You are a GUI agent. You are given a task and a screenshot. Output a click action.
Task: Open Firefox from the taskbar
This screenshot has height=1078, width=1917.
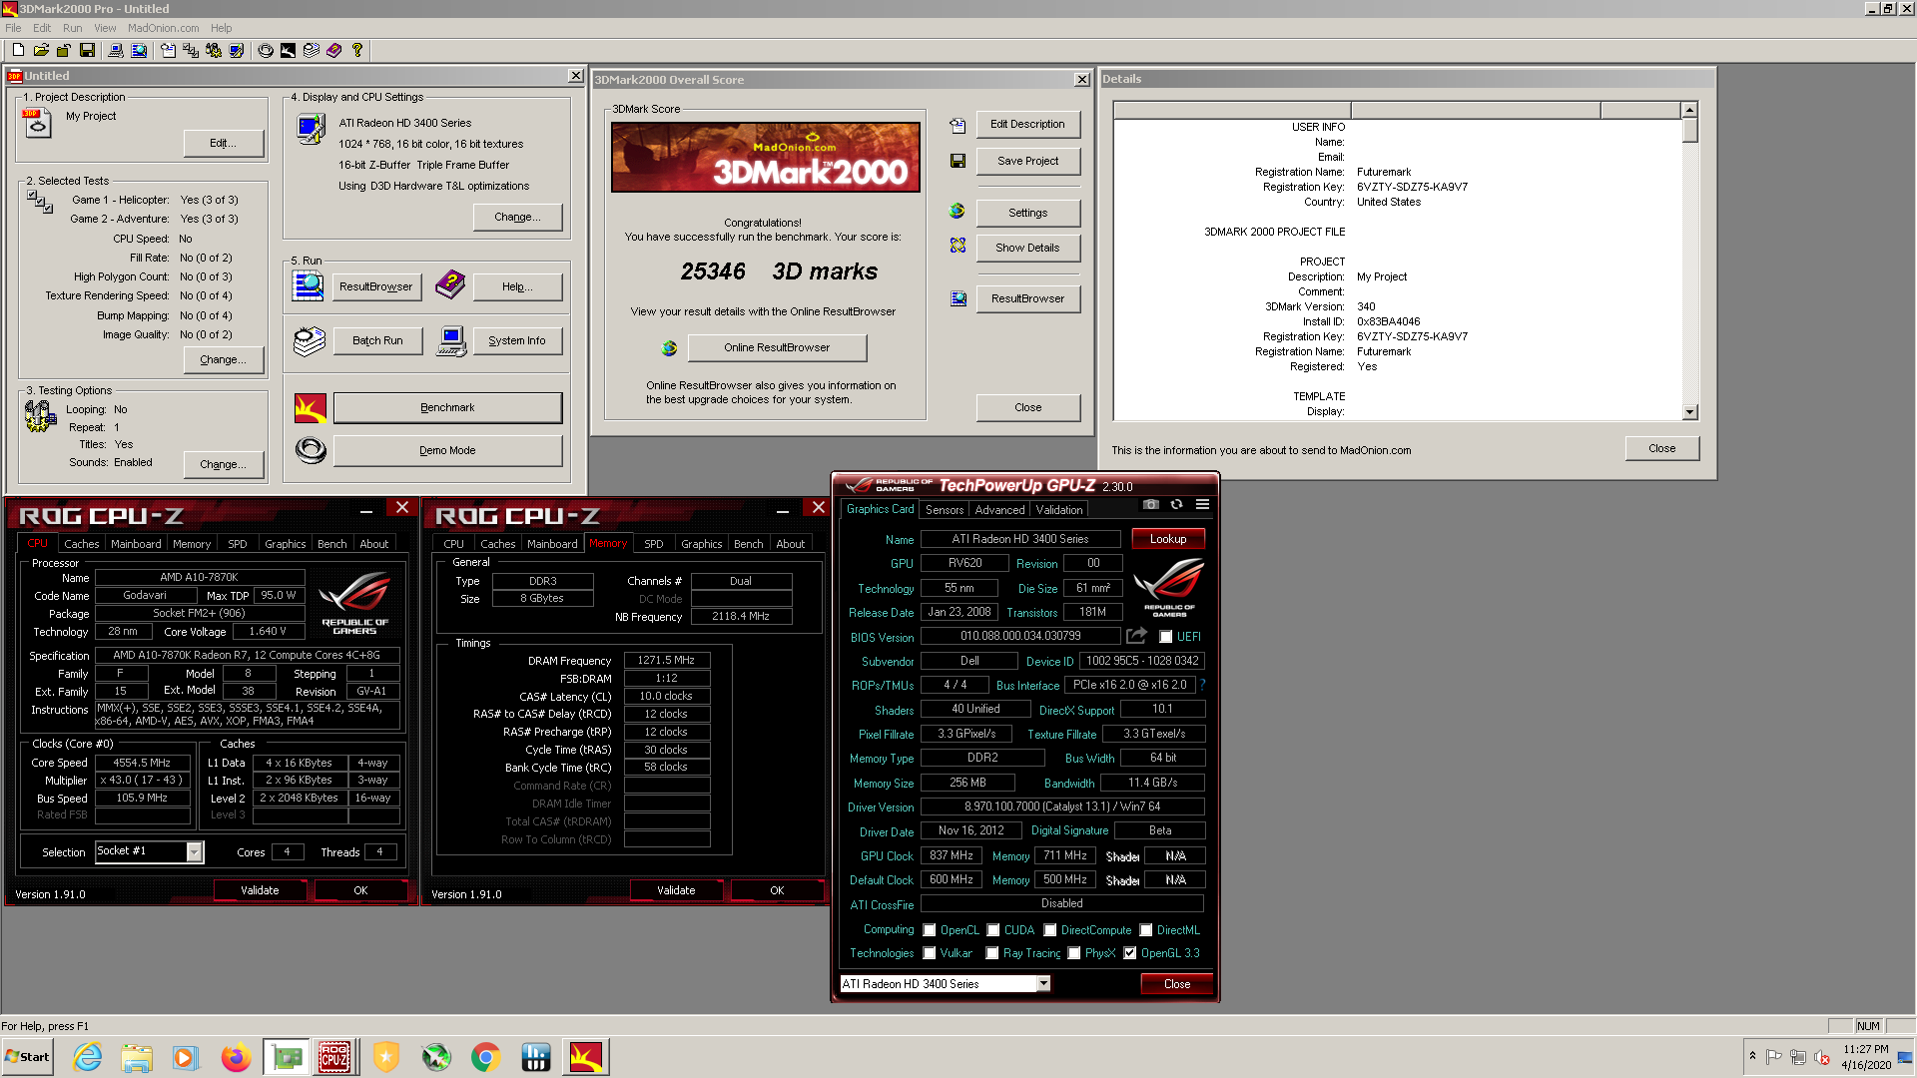(237, 1057)
